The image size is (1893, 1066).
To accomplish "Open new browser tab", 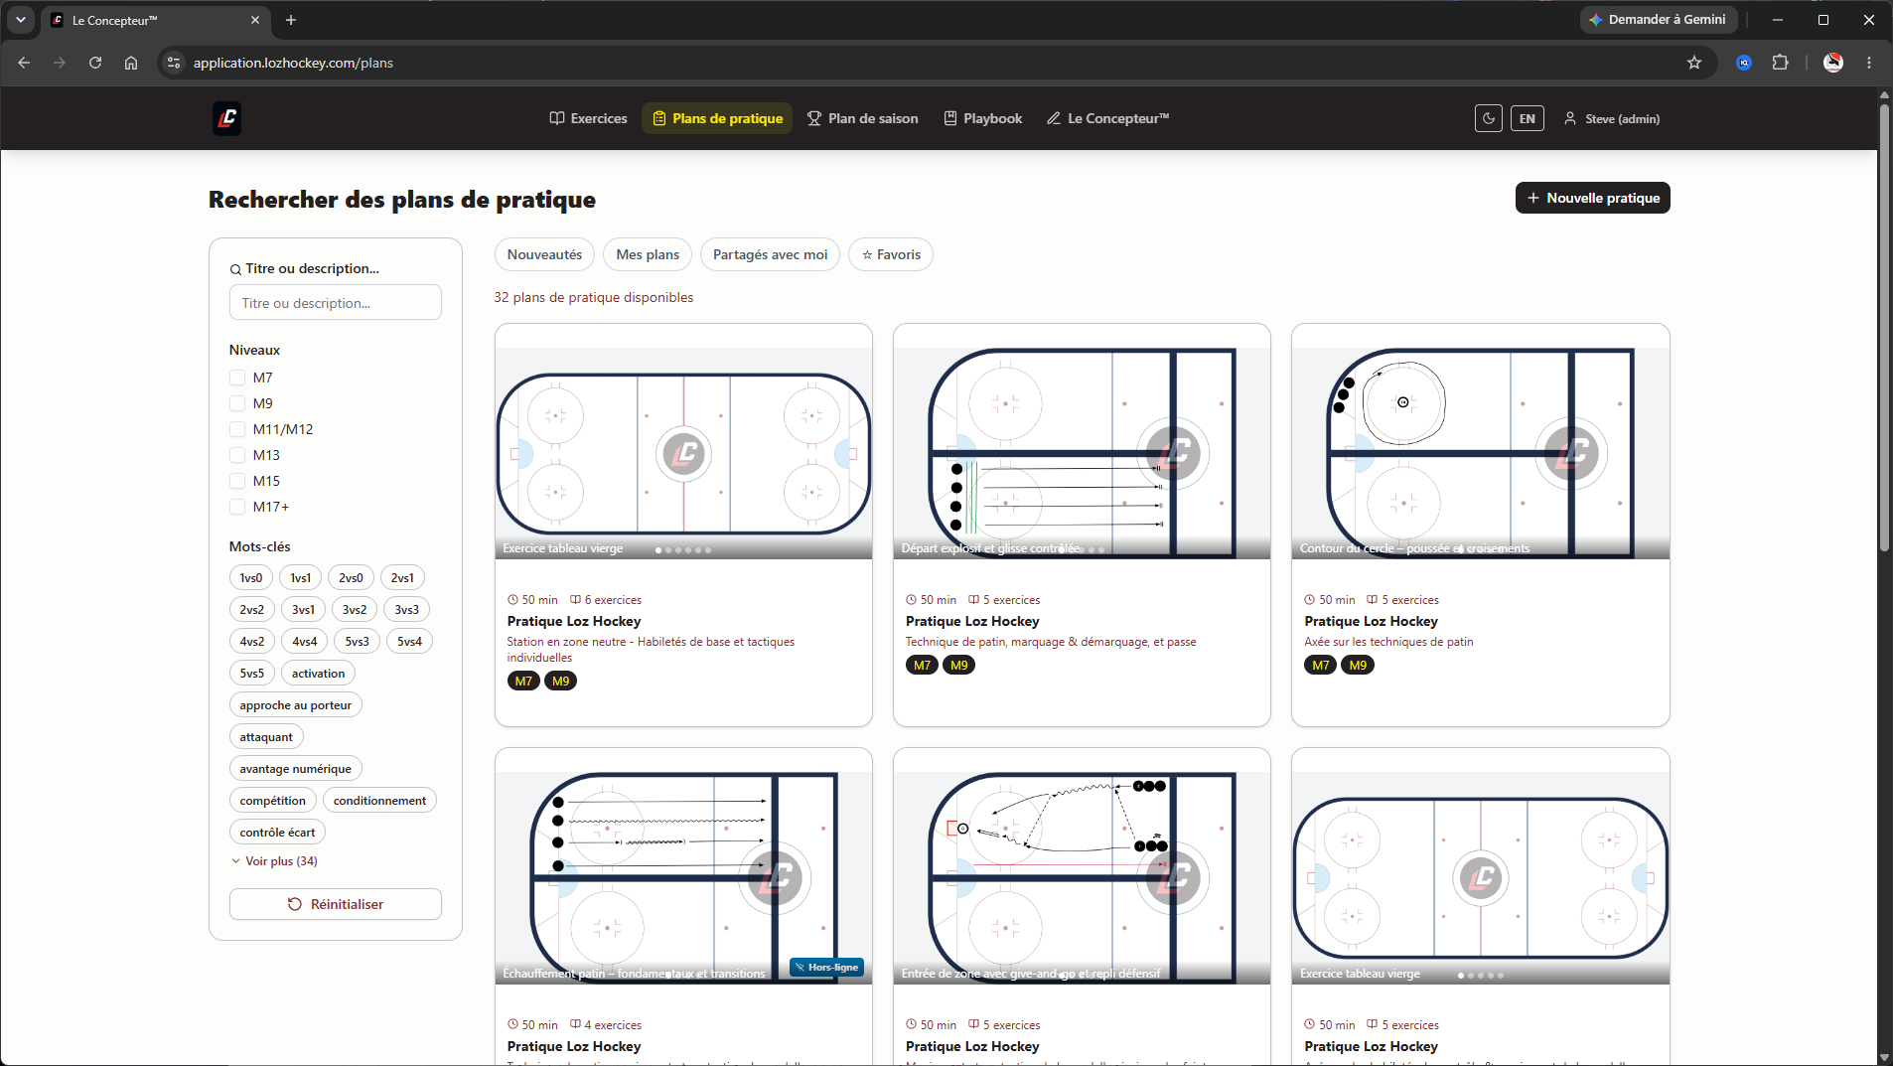I will pos(291,20).
